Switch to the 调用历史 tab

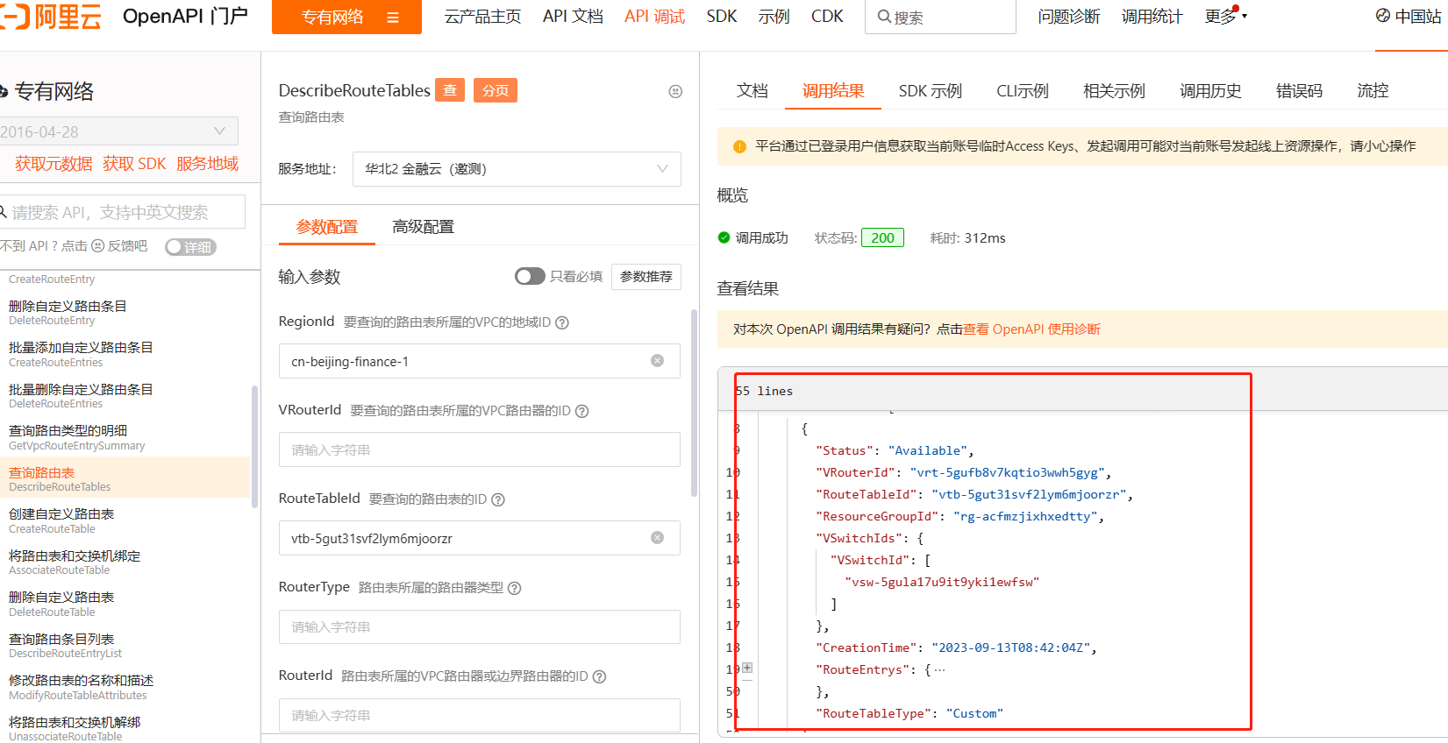1210,90
